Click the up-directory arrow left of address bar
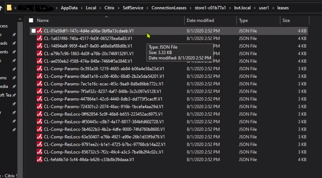The height and width of the screenshot is (178, 322). [3, 8]
